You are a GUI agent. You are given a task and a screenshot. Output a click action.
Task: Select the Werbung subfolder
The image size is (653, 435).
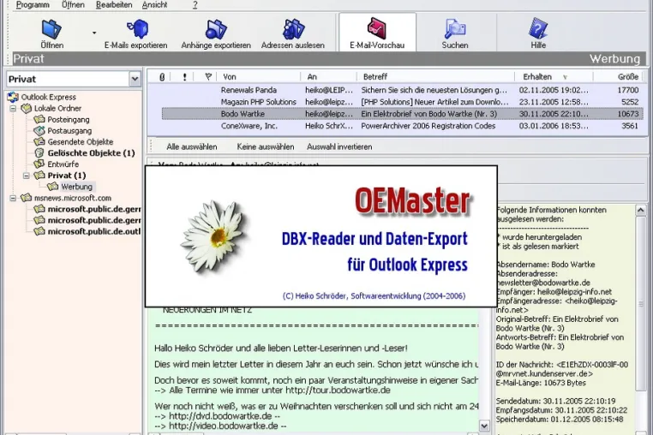pyautogui.click(x=76, y=187)
